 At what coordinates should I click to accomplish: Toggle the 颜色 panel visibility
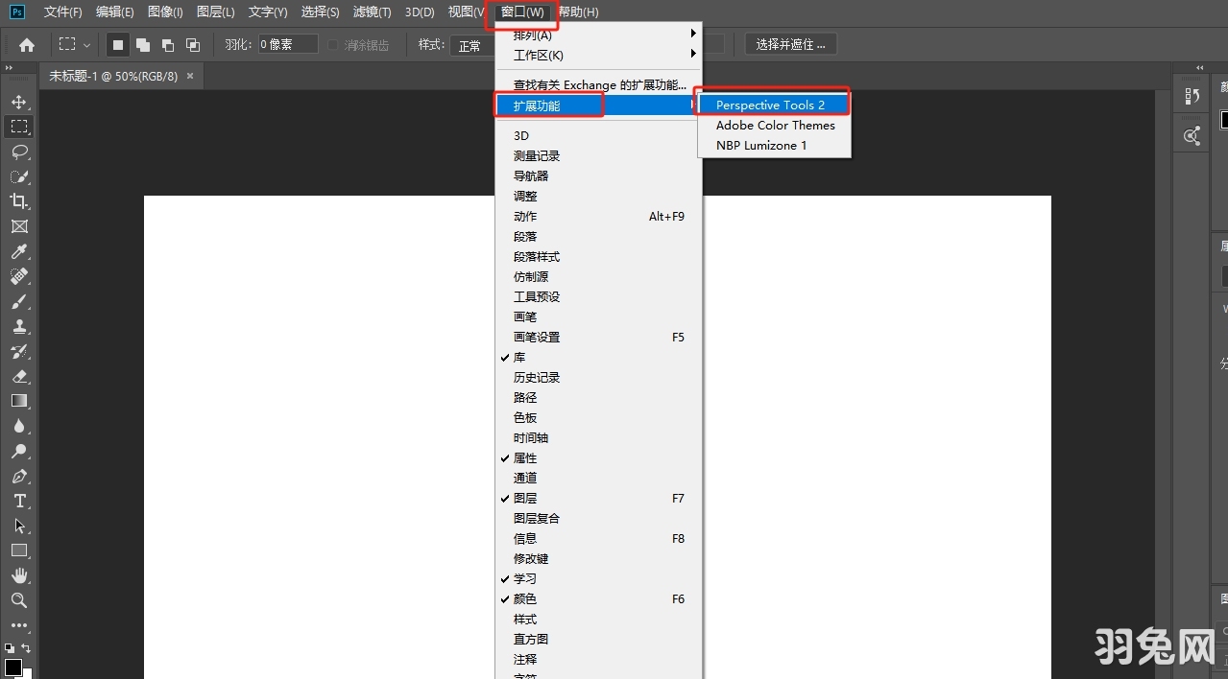tap(524, 598)
